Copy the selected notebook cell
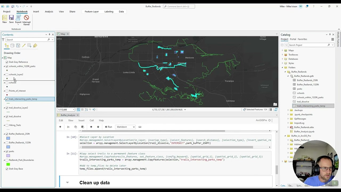The height and width of the screenshot is (192, 341). tap(76, 127)
